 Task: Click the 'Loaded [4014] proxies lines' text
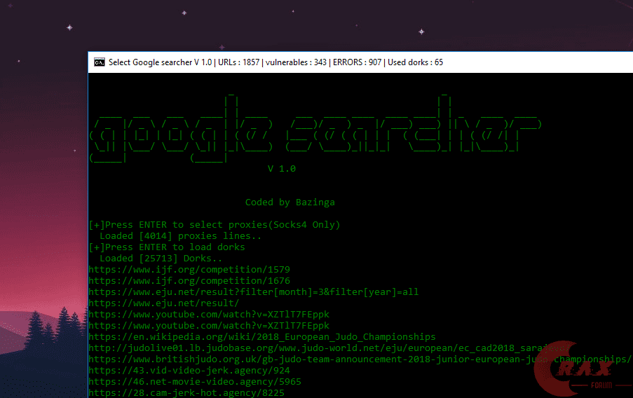click(x=180, y=236)
